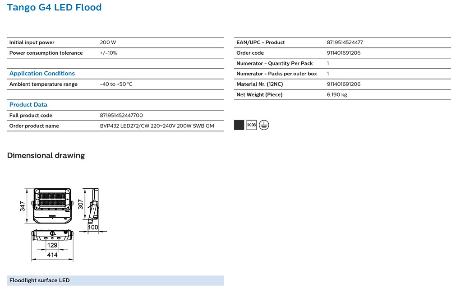
Task: Click the Tango G4 LED Flood title
Action: (x=55, y=7)
